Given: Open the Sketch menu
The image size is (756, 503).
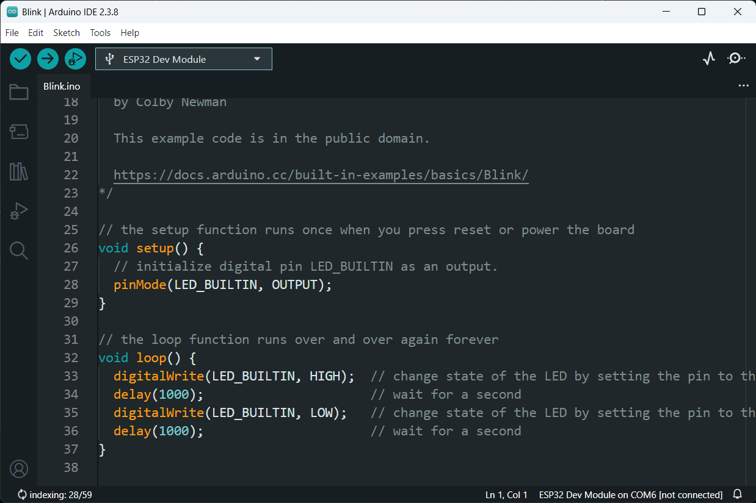Looking at the screenshot, I should coord(67,33).
